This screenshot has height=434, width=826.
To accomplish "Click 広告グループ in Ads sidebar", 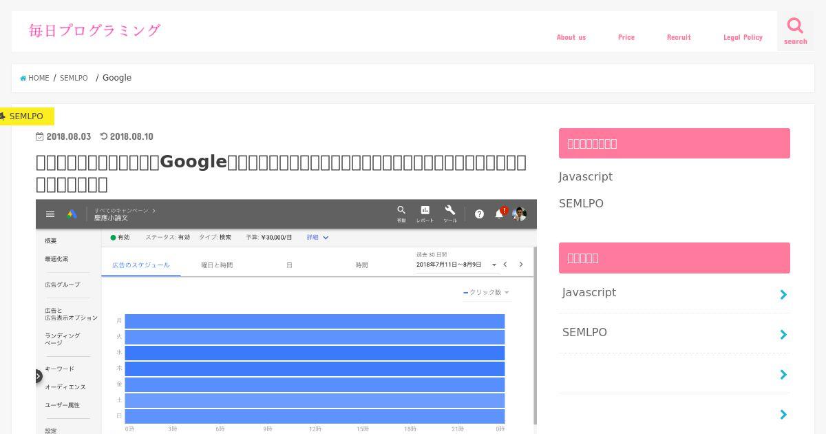I will click(x=63, y=285).
